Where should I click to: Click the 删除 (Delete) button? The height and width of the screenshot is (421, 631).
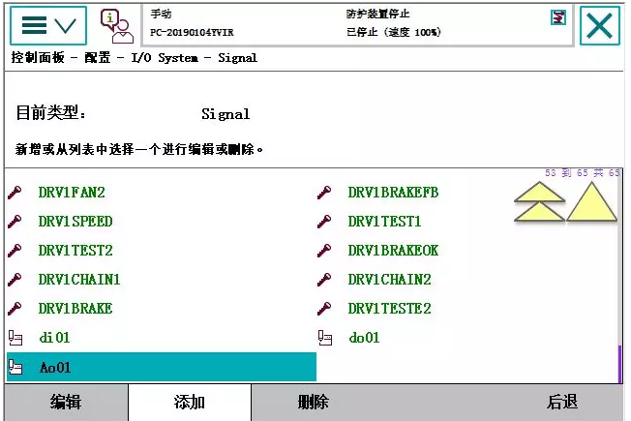pos(314,402)
